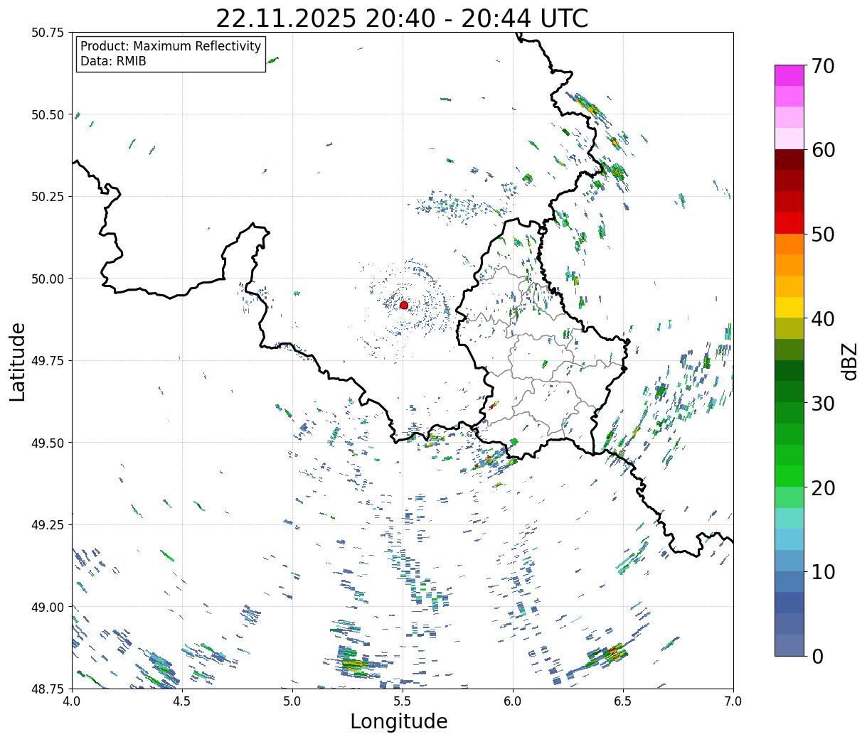Image resolution: width=867 pixels, height=739 pixels.
Task: Click the 50.00 latitude tick label
Action: click(48, 279)
